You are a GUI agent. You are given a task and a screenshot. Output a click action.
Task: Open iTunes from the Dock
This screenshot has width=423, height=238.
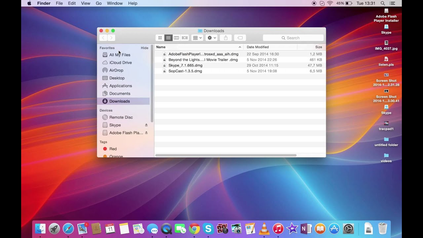(278, 228)
